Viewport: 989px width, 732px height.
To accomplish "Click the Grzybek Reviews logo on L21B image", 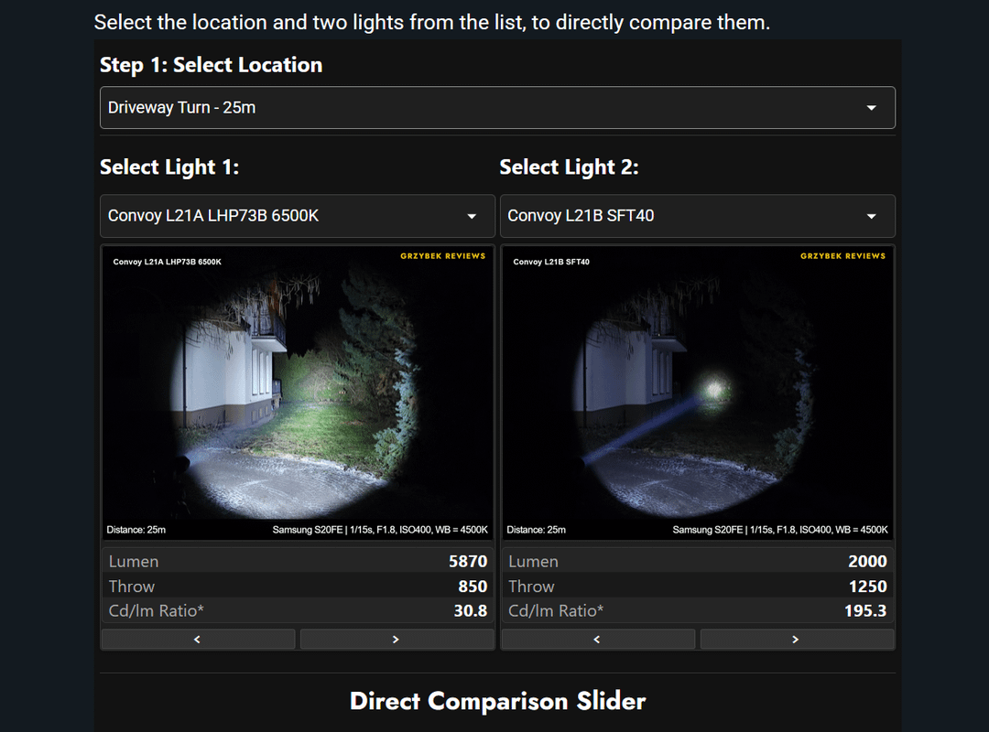I will pos(842,256).
